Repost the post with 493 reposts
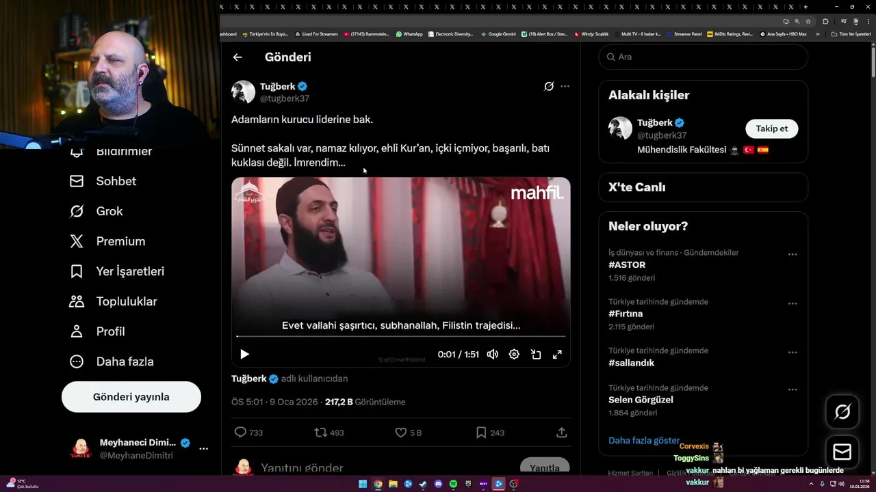Image resolution: width=876 pixels, height=492 pixels. click(x=329, y=433)
